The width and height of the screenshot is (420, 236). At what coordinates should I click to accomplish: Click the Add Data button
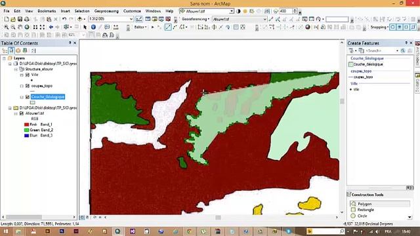click(x=79, y=19)
